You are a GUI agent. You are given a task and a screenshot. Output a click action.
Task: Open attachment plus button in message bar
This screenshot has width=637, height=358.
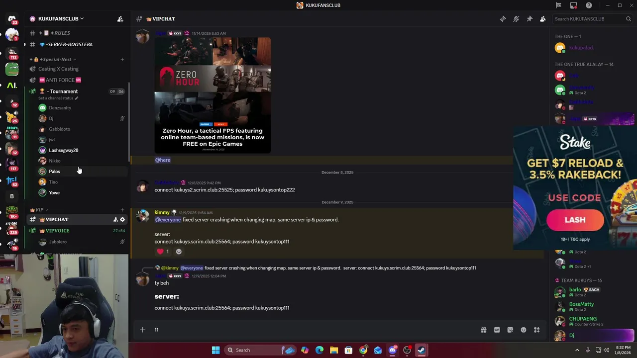coord(142,330)
